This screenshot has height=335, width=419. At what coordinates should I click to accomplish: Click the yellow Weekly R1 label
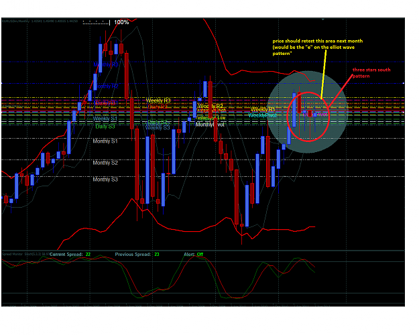(263, 109)
